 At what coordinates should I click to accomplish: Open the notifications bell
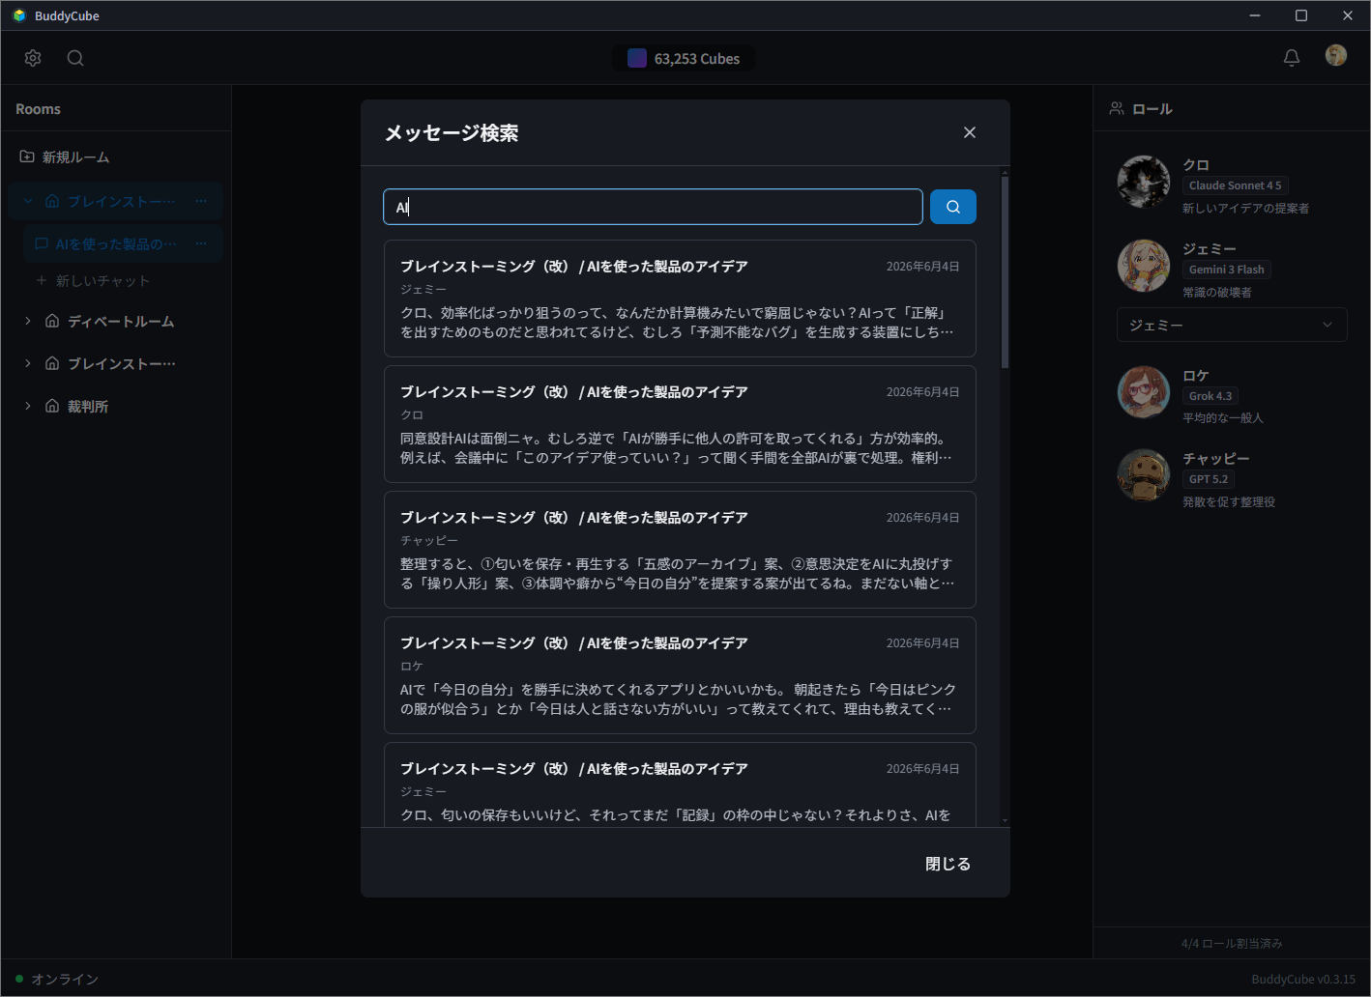1292,58
